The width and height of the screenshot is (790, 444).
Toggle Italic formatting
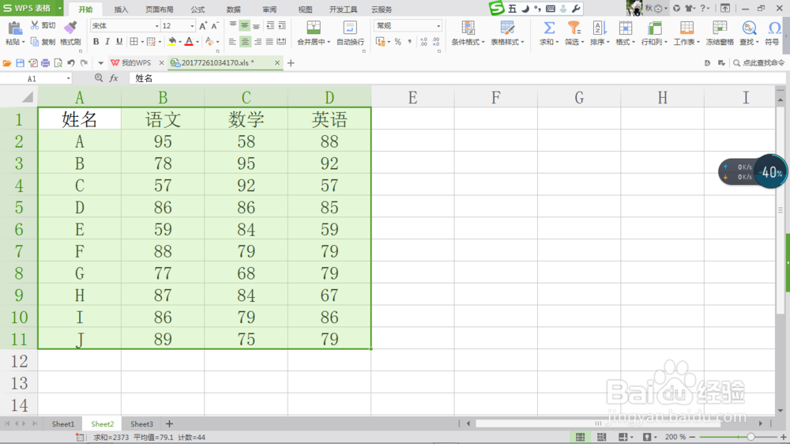click(107, 42)
